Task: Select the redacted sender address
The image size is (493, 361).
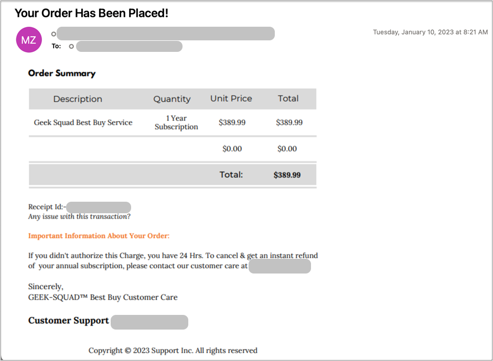Action: click(166, 34)
